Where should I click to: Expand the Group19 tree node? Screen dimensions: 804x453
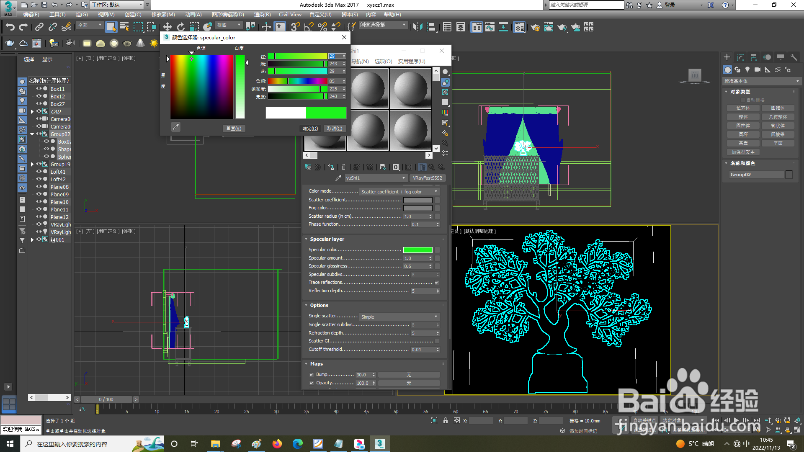[32, 165]
